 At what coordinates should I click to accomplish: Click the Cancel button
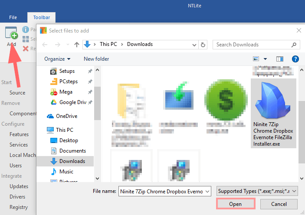coord(279,204)
